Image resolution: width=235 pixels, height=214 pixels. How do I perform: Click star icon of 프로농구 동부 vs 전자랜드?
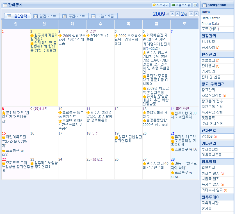(60, 113)
